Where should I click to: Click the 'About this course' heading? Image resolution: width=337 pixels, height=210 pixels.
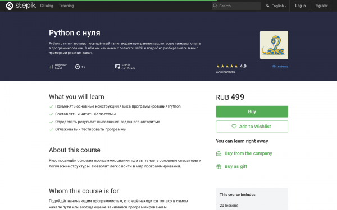pyautogui.click(x=75, y=150)
